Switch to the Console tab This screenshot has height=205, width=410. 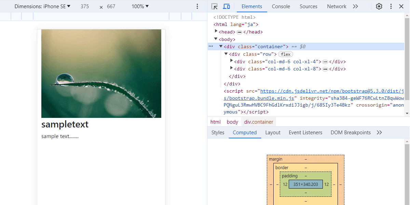pyautogui.click(x=281, y=6)
